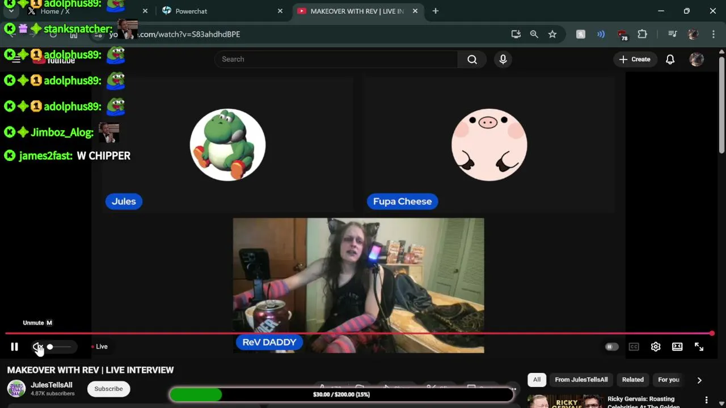Open the Ricky Gervais video thumbnail
This screenshot has height=408, width=726.
click(x=565, y=401)
